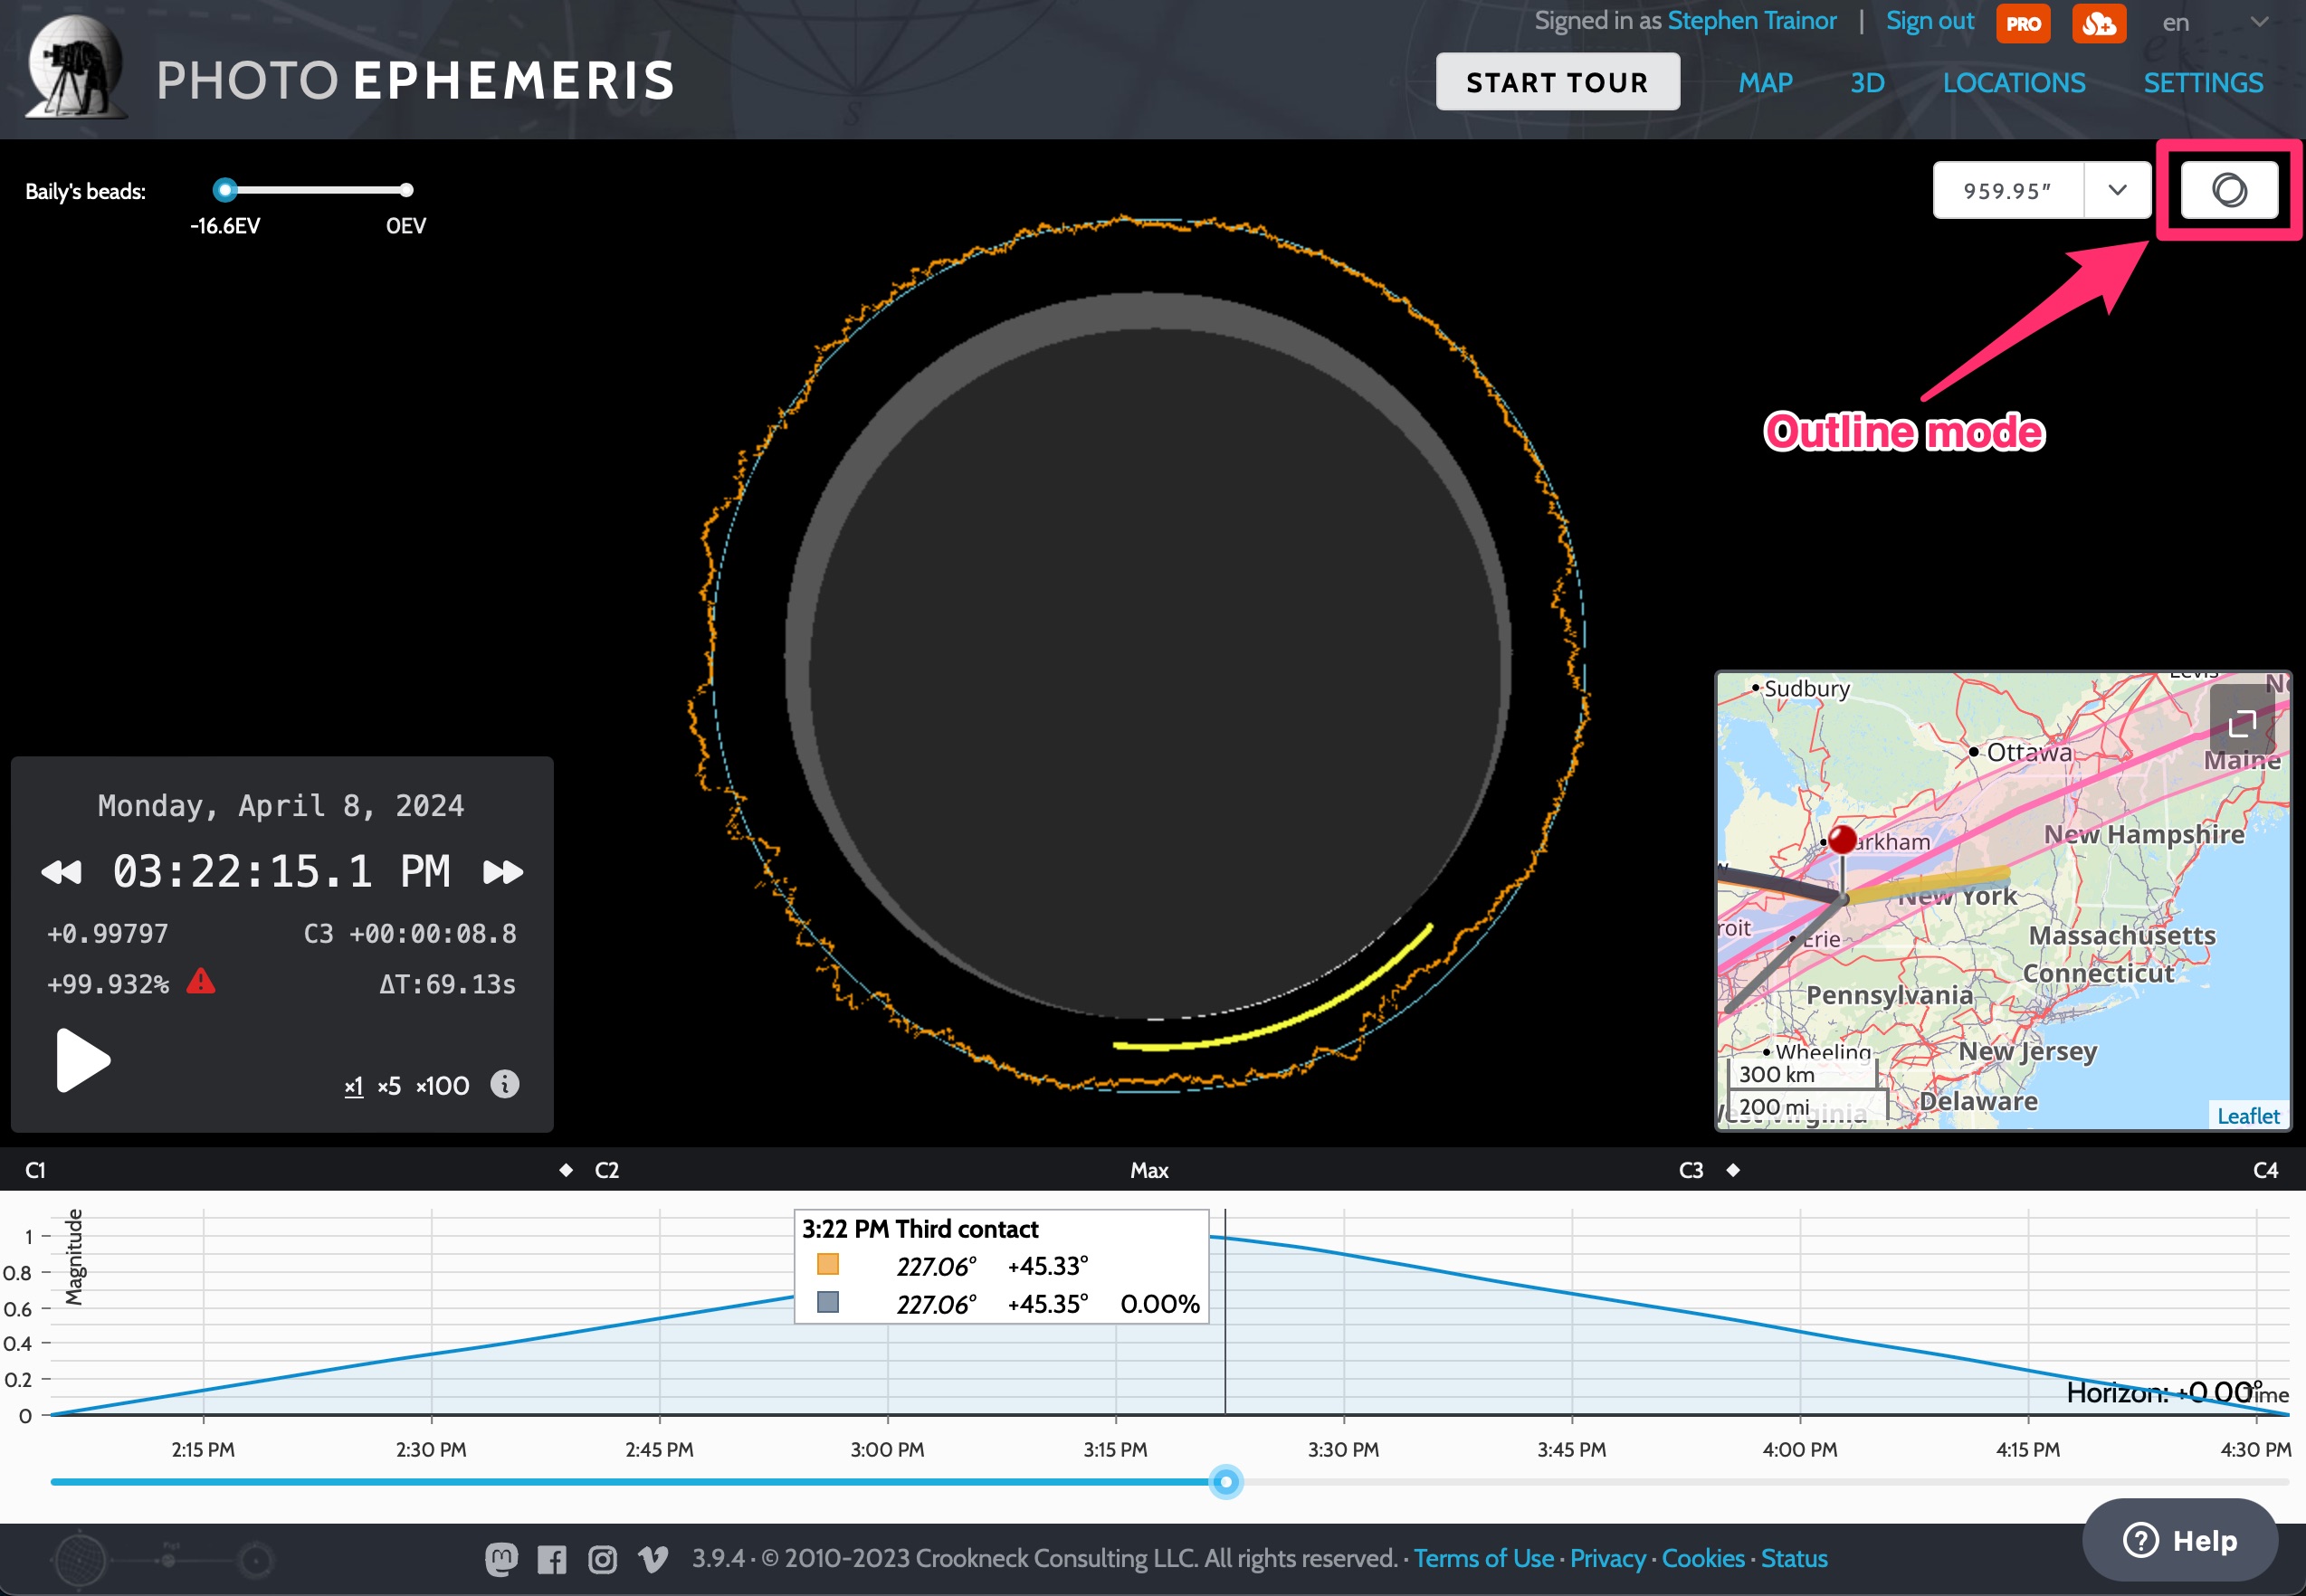This screenshot has width=2306, height=1596.
Task: Click the play animation button
Action: (83, 1060)
